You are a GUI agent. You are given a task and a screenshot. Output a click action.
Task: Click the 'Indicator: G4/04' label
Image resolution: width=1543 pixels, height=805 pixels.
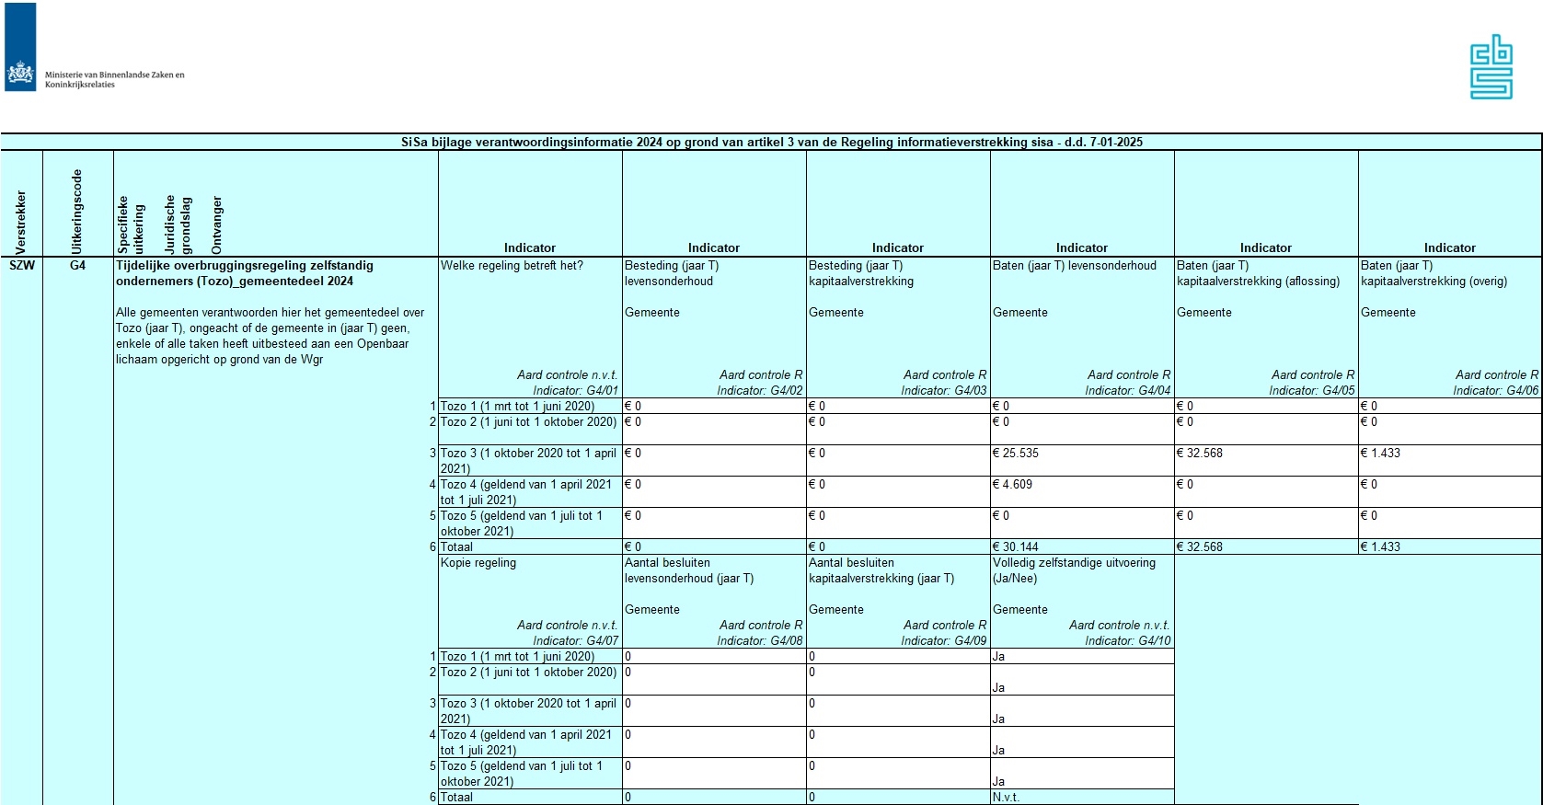click(x=1127, y=391)
